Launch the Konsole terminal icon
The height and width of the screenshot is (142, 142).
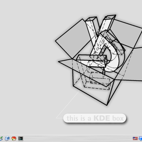point(21,138)
